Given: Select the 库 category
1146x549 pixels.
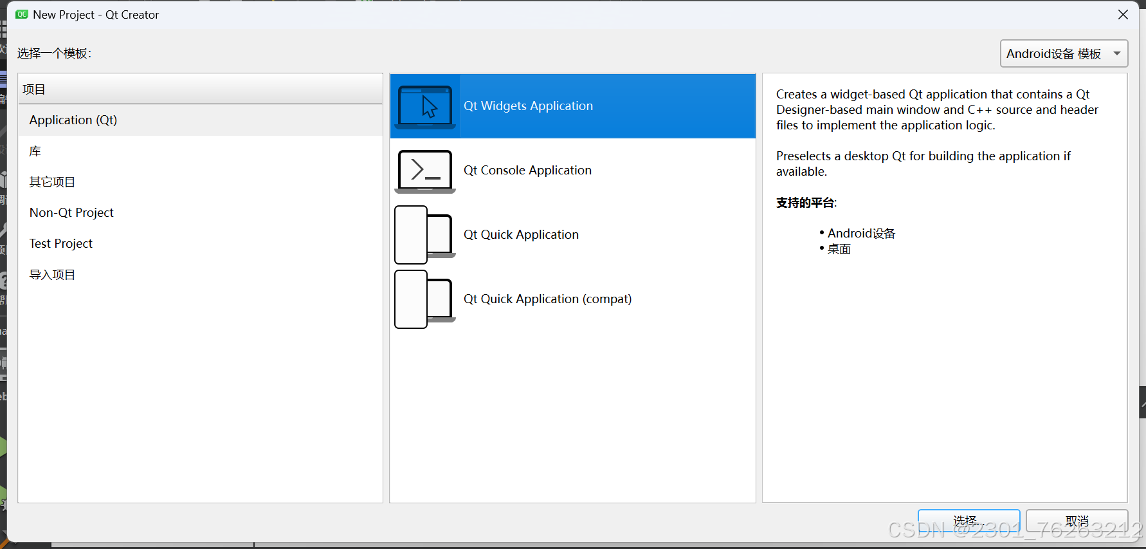Looking at the screenshot, I should point(201,151).
